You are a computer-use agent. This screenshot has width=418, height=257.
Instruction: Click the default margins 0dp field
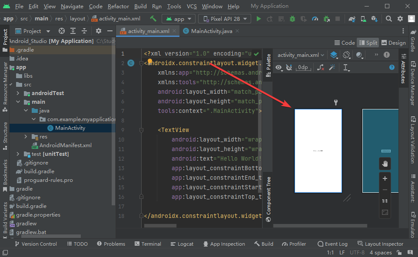tap(303, 68)
